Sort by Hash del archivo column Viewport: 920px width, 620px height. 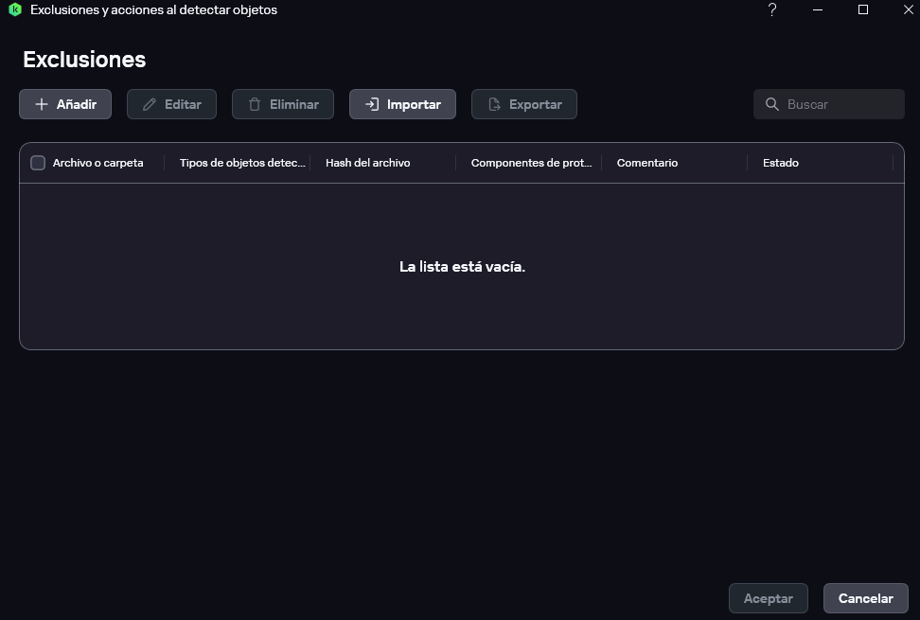coord(367,163)
